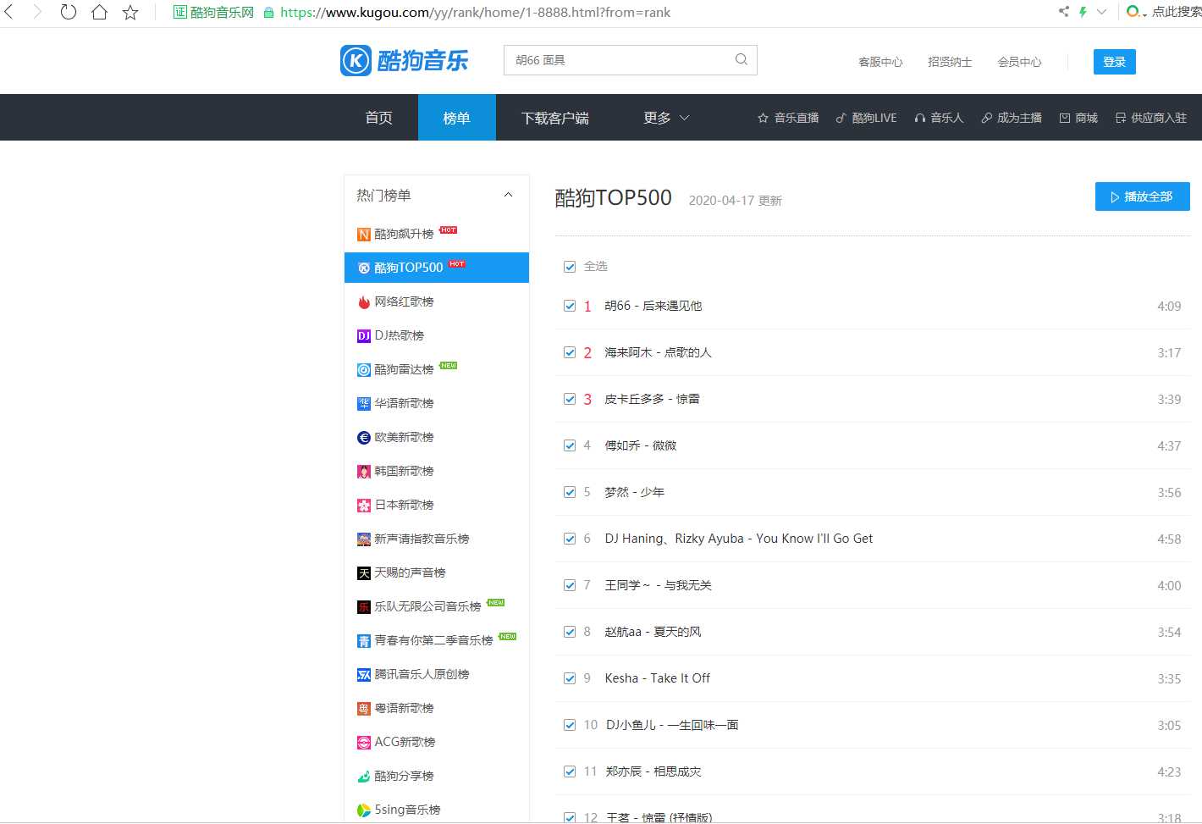Screen dimensions: 1202x824
Task: Click the 登录 login button
Action: coord(1114,62)
